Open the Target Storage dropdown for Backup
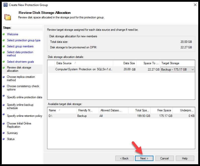The height and width of the screenshot is (166, 200). pos(177,70)
